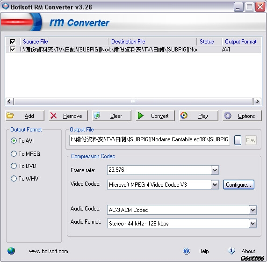Select the To AVI radio button
The height and width of the screenshot is (262, 267).
[14, 141]
